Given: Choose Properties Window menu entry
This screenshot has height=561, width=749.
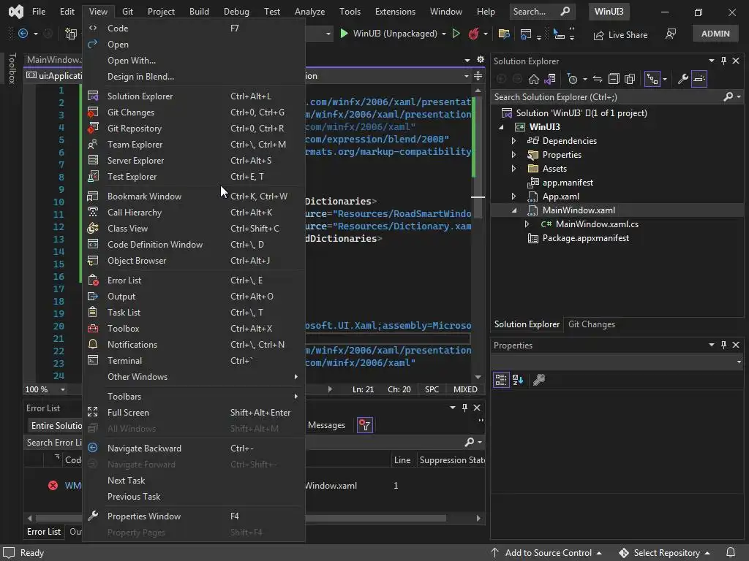Looking at the screenshot, I should pyautogui.click(x=194, y=516).
